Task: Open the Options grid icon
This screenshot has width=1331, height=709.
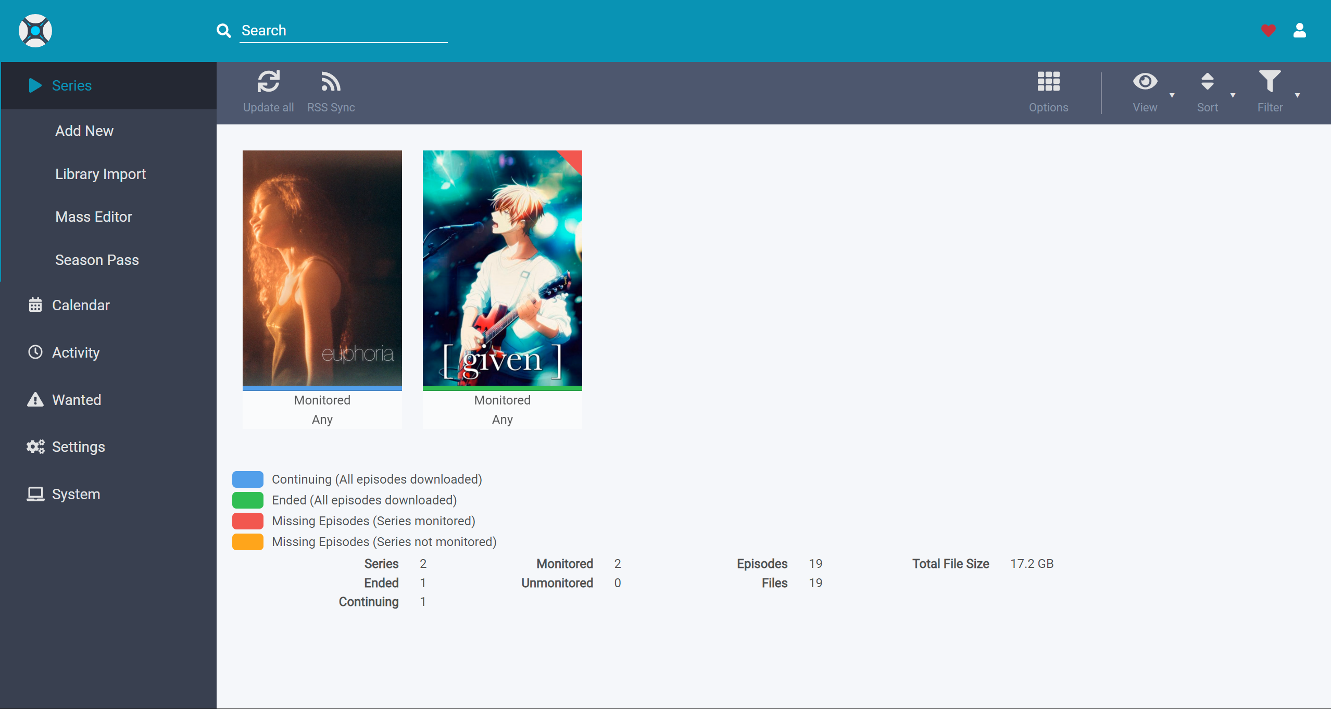Action: coord(1048,82)
